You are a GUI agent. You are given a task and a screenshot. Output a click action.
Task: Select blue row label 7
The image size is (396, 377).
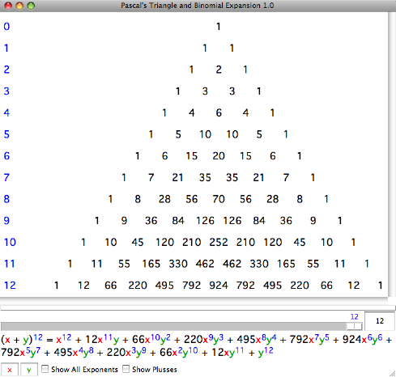click(x=6, y=177)
